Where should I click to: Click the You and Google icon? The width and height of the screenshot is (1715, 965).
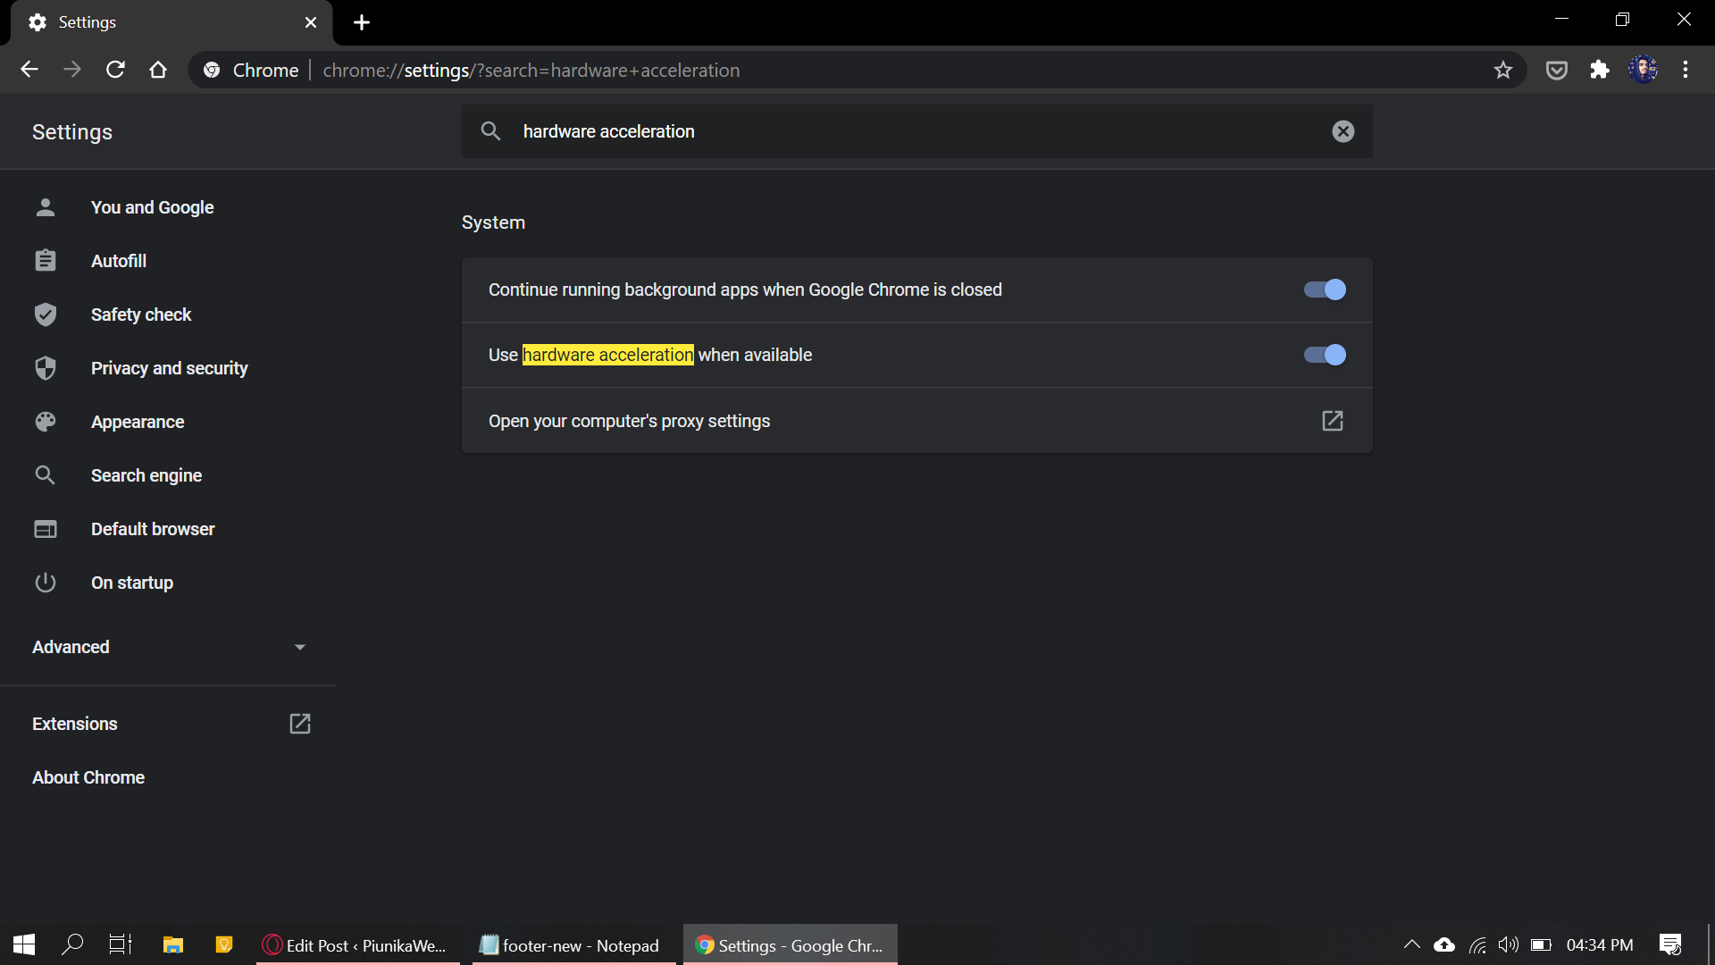[x=45, y=206]
